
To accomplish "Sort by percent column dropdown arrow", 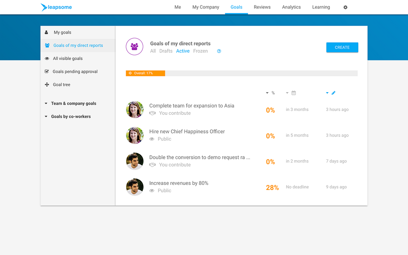I will click(267, 93).
